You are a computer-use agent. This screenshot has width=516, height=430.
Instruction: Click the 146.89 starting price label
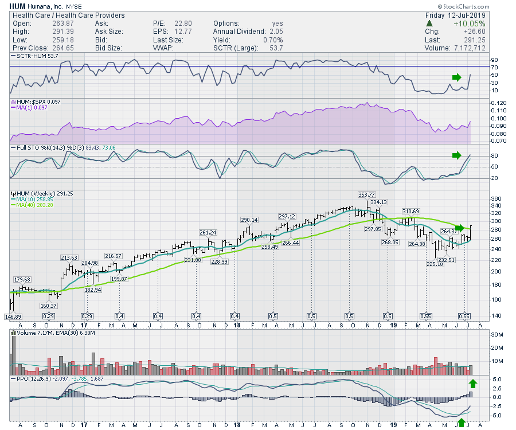tap(13, 317)
